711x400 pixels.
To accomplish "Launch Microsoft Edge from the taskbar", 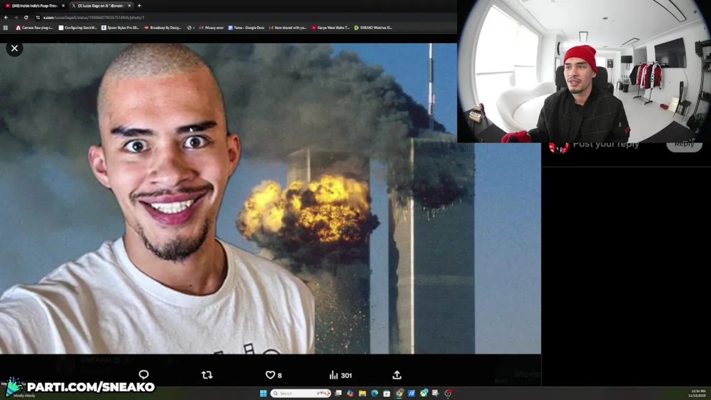I will [x=374, y=393].
